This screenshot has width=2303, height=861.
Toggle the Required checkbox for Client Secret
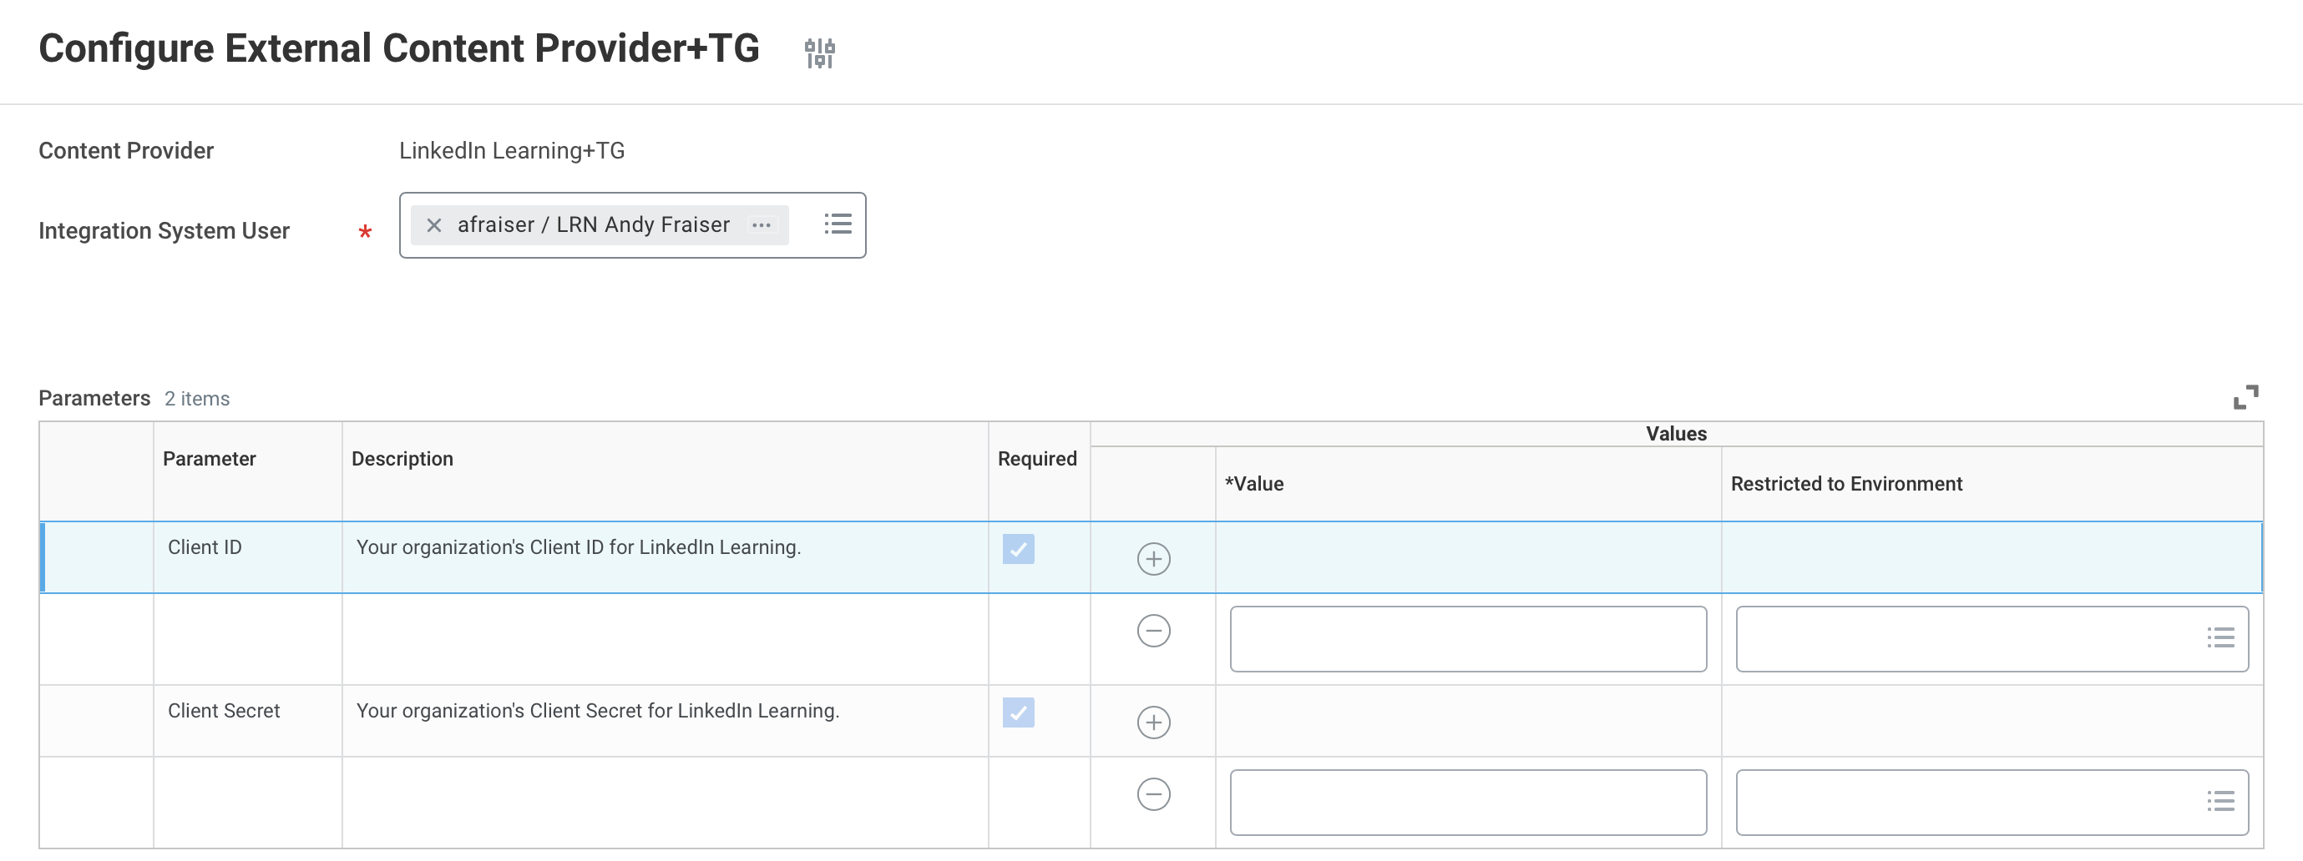(x=1018, y=713)
